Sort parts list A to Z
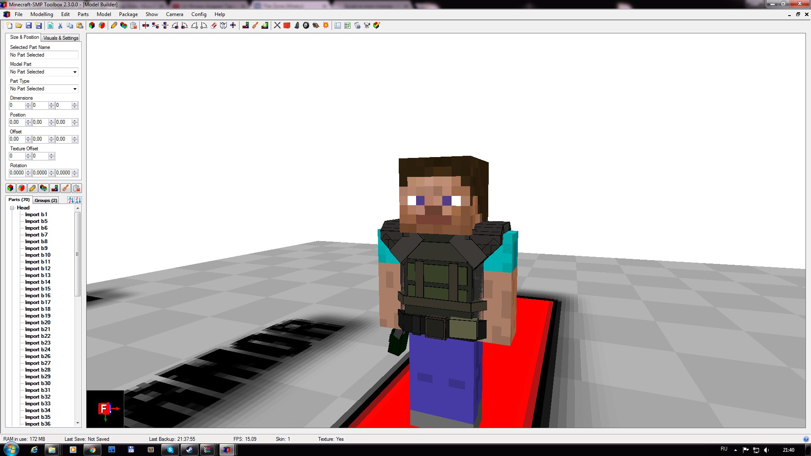 [x=71, y=200]
